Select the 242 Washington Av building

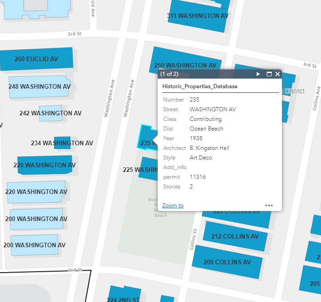pos(50,113)
